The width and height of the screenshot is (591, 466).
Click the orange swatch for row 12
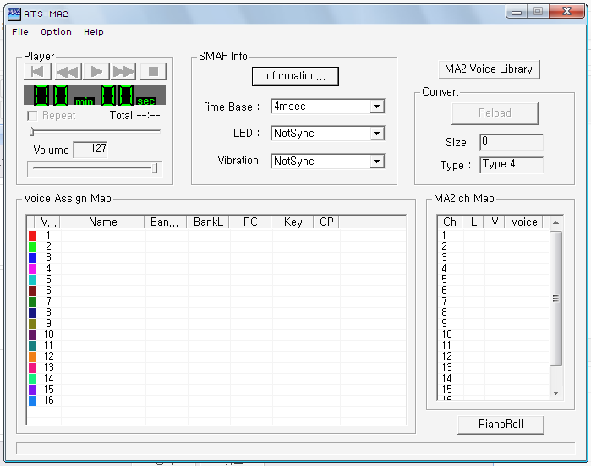tap(32, 357)
